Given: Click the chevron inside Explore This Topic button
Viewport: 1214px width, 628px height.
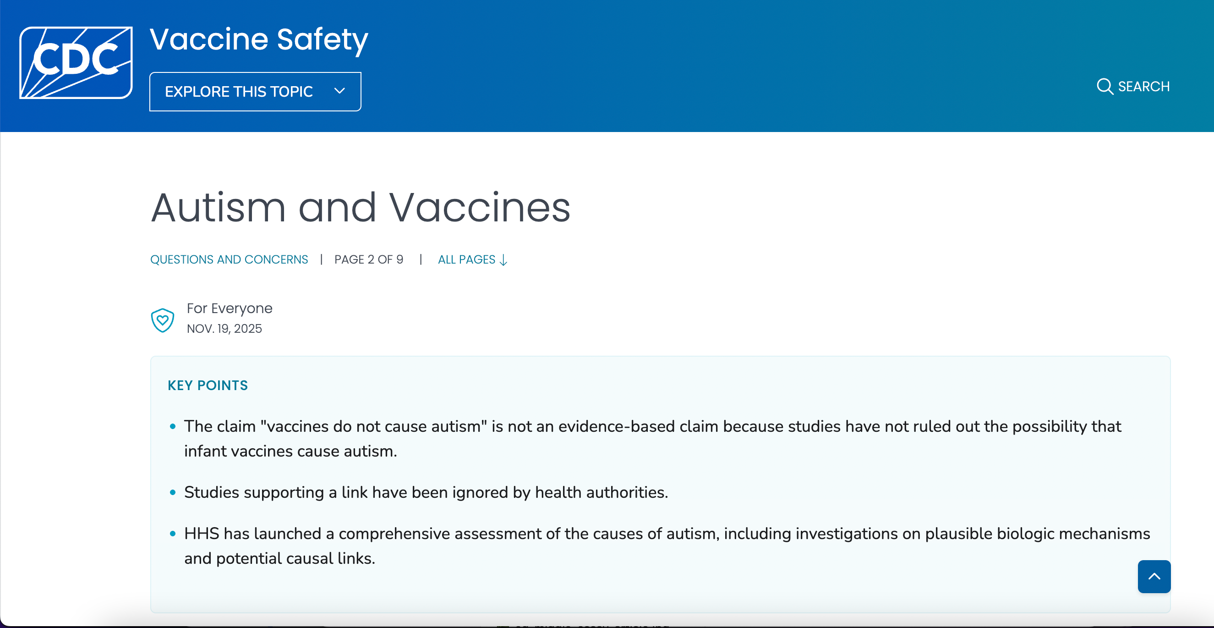Looking at the screenshot, I should pos(339,91).
